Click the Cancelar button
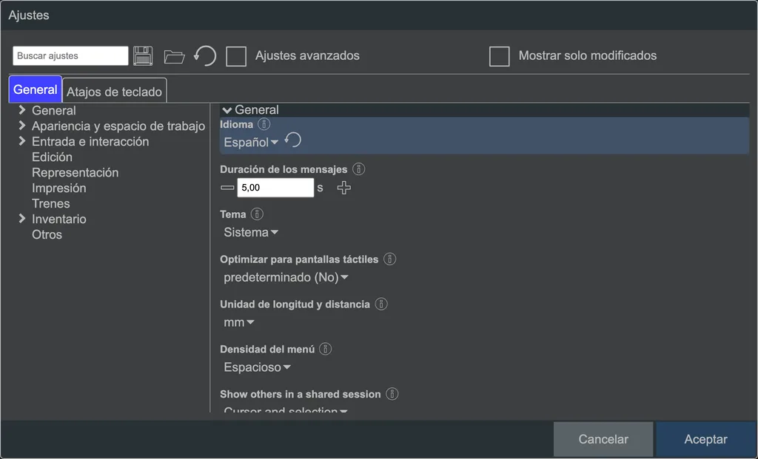Image resolution: width=758 pixels, height=459 pixels. point(603,439)
